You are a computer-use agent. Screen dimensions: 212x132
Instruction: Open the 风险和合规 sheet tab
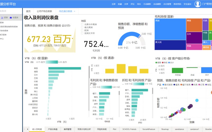[x=102, y=129]
